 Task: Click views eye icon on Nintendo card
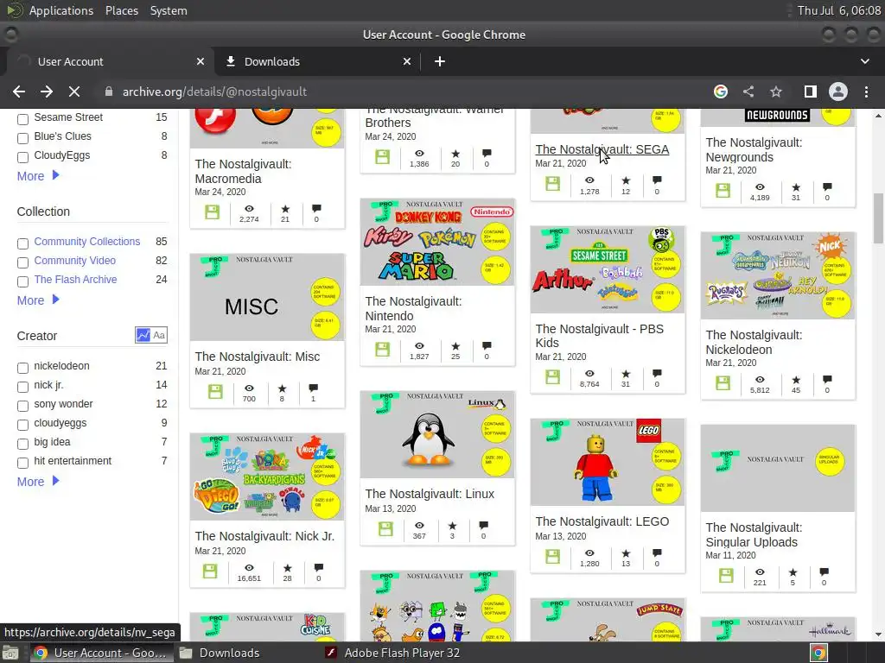(x=419, y=345)
